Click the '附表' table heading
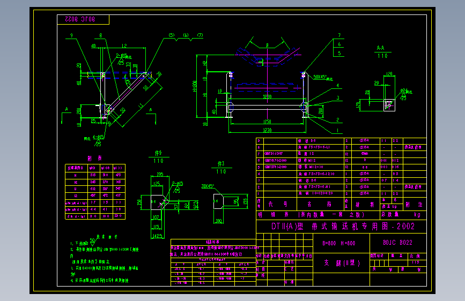 click(94, 158)
